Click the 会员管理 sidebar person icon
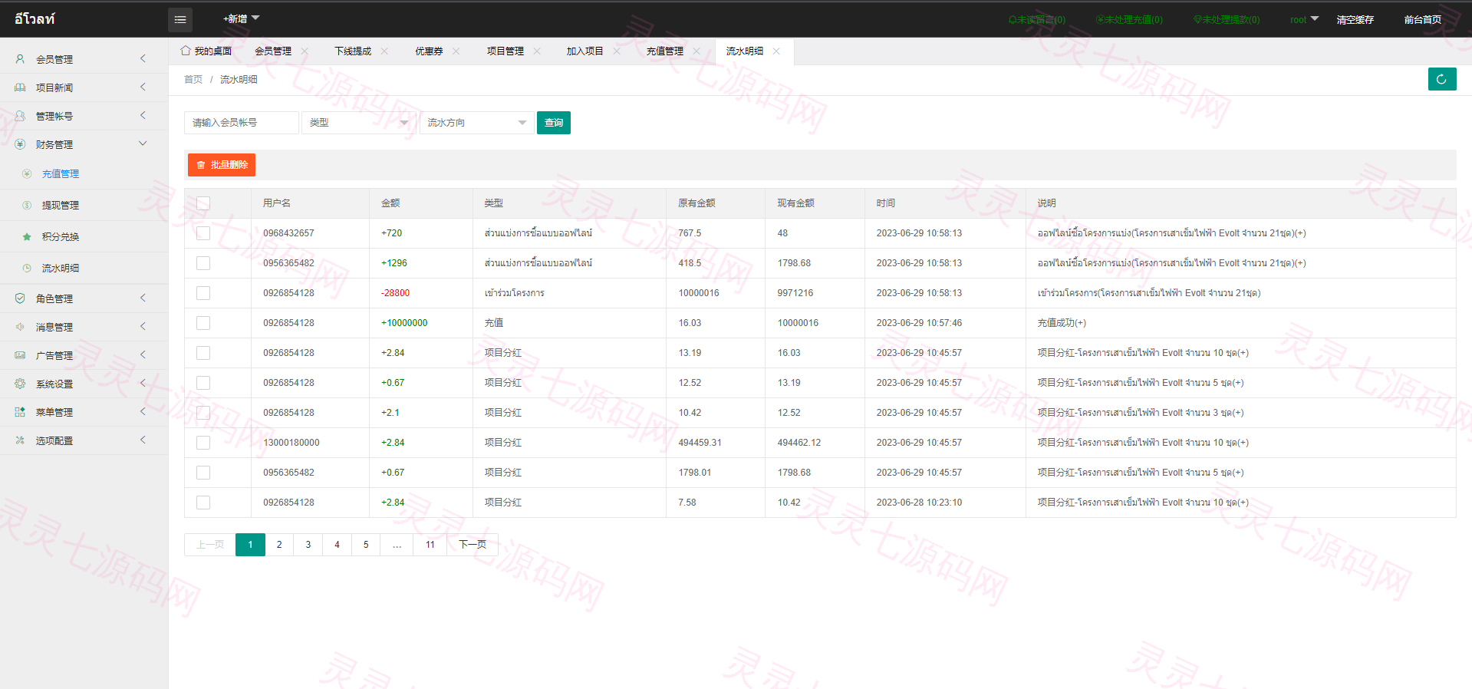Screen dimensions: 1472x689 tap(20, 59)
